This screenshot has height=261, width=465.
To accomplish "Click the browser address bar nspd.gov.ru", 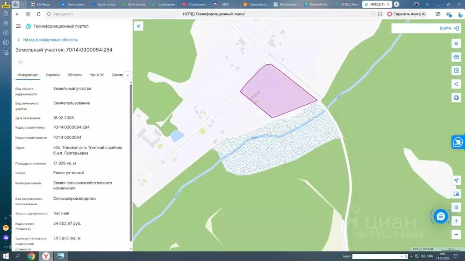I will 63,14.
